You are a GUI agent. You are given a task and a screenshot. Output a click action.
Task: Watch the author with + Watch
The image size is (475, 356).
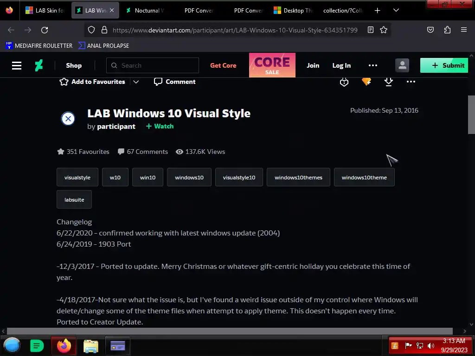160,126
